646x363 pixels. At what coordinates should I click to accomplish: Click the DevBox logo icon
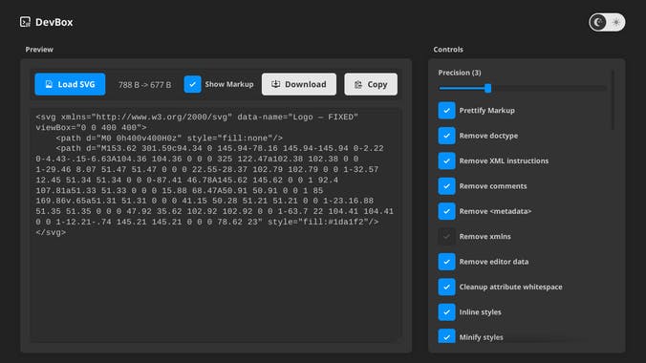pyautogui.click(x=25, y=22)
